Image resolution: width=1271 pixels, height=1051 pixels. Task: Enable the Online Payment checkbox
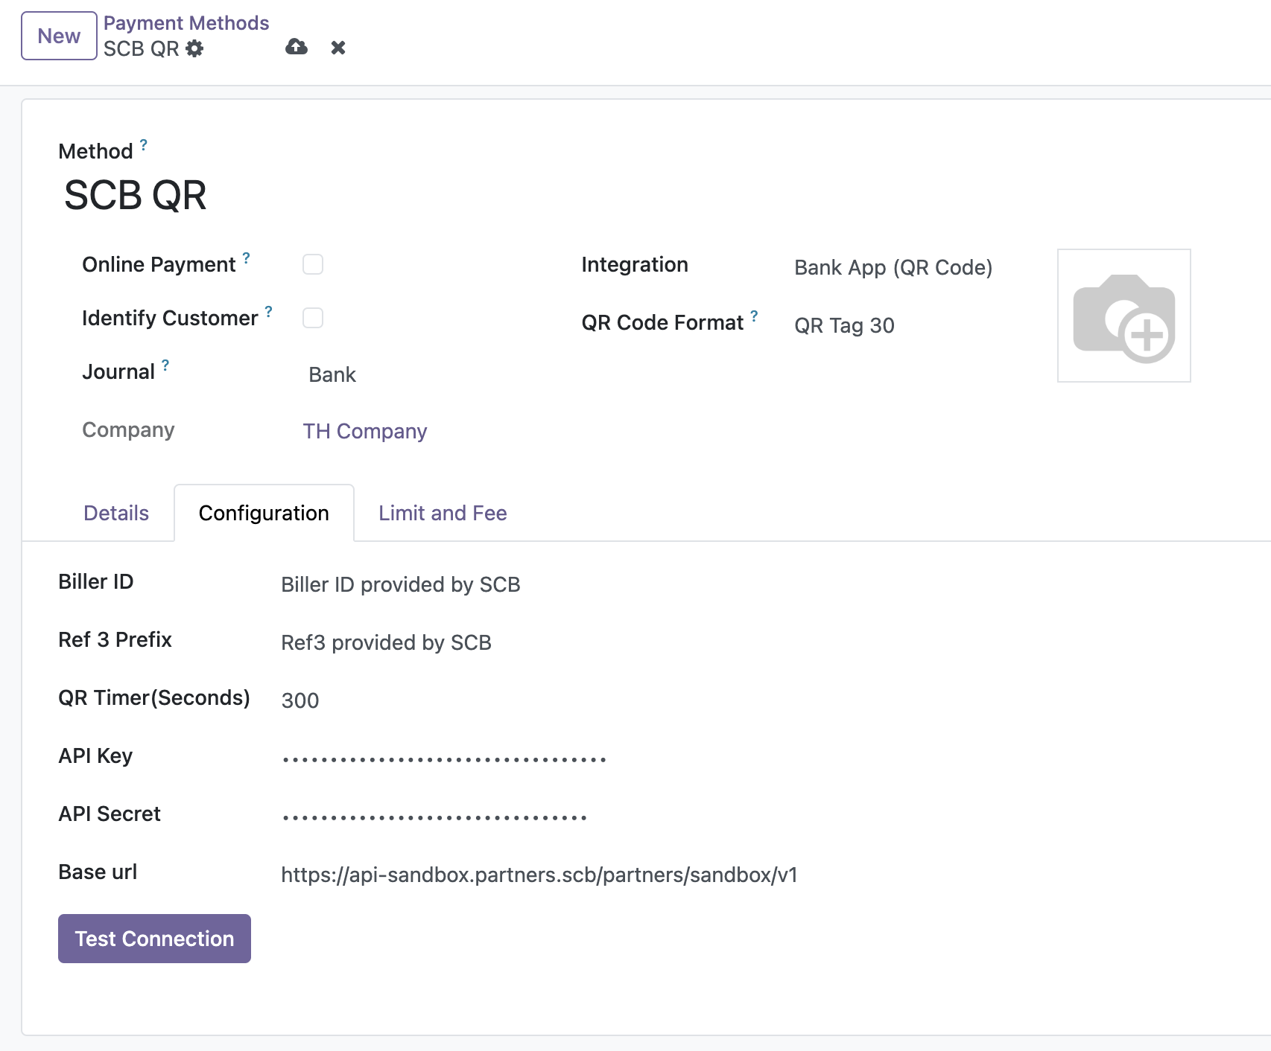tap(313, 264)
